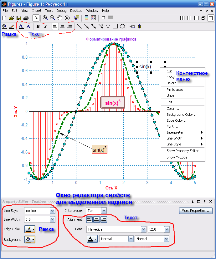Switch to tiled figure layout icon
Screen dimensions: 216x259
(182, 18)
